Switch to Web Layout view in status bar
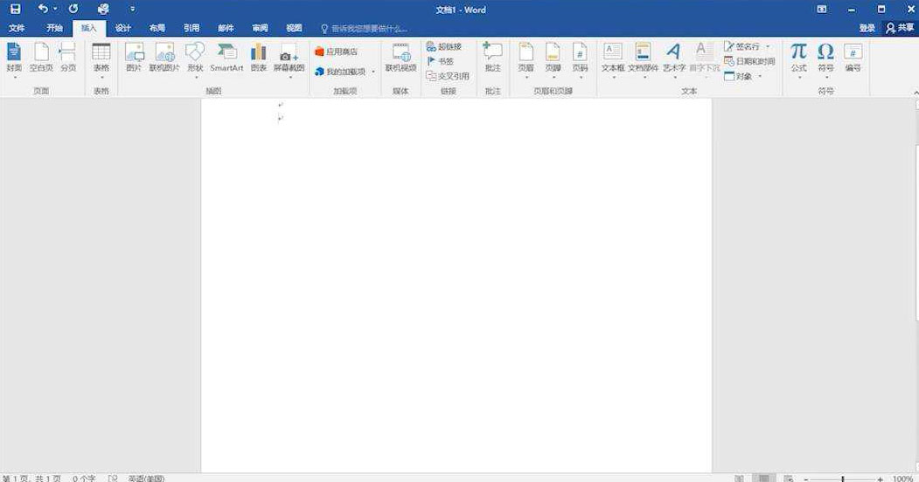919x482 pixels. (x=789, y=478)
